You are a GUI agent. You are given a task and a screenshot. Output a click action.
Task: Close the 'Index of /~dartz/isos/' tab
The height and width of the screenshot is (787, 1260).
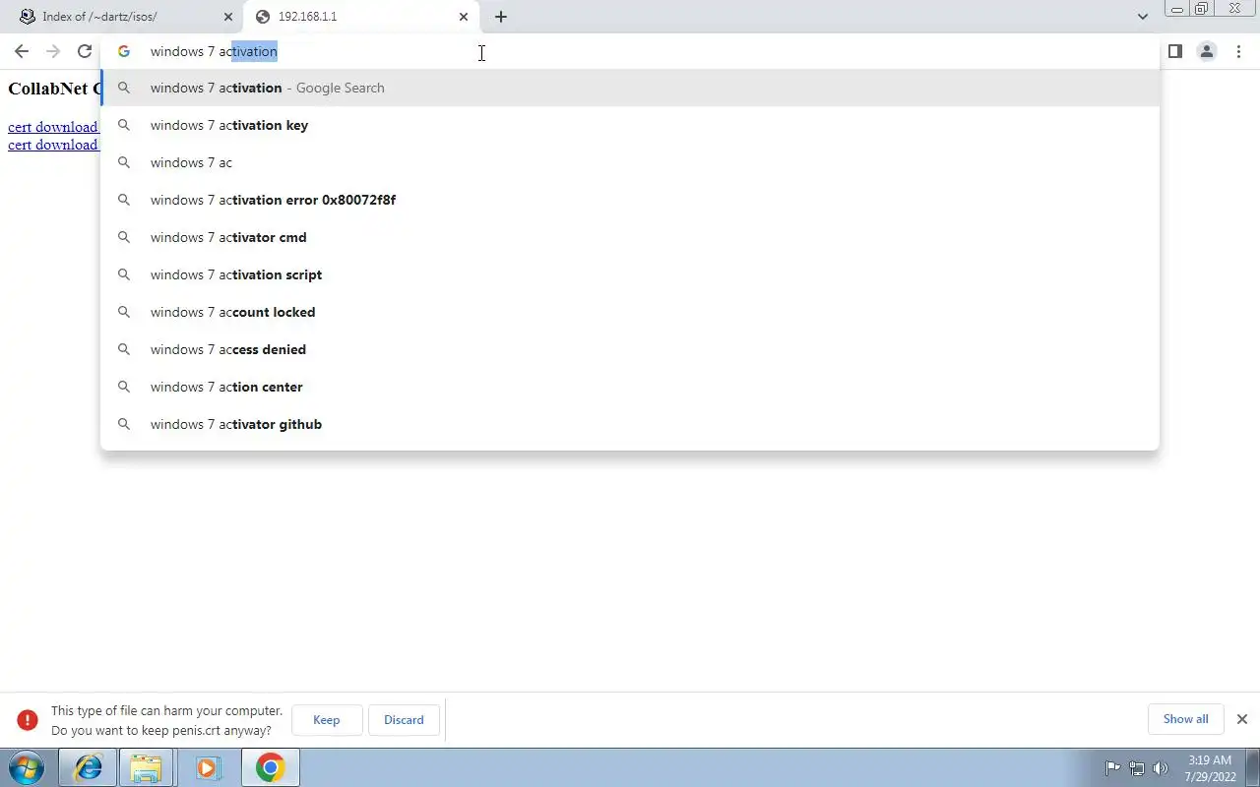point(228,17)
